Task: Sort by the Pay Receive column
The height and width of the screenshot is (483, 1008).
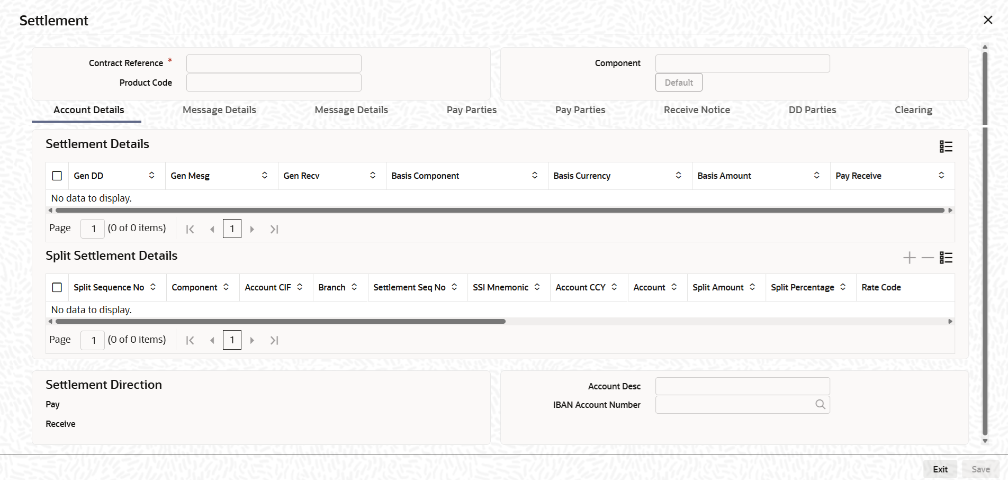Action: [x=941, y=175]
